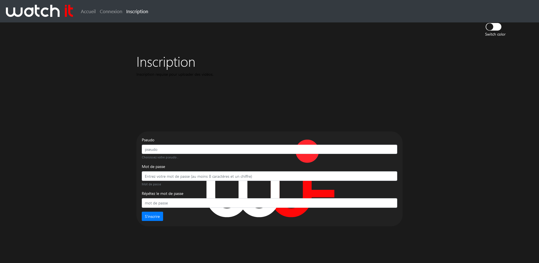539x263 pixels.
Task: Click the password field requiring 8 characters
Action: [269, 176]
